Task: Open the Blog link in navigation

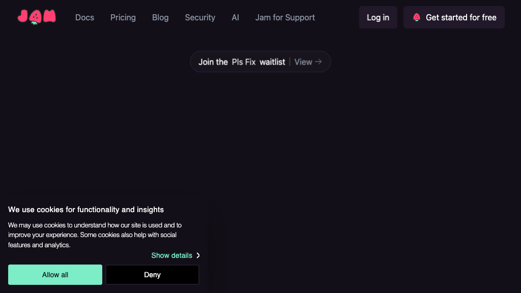Action: (x=160, y=17)
